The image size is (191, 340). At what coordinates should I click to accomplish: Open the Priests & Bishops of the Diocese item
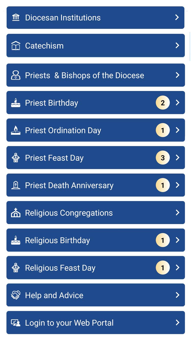[x=85, y=75]
